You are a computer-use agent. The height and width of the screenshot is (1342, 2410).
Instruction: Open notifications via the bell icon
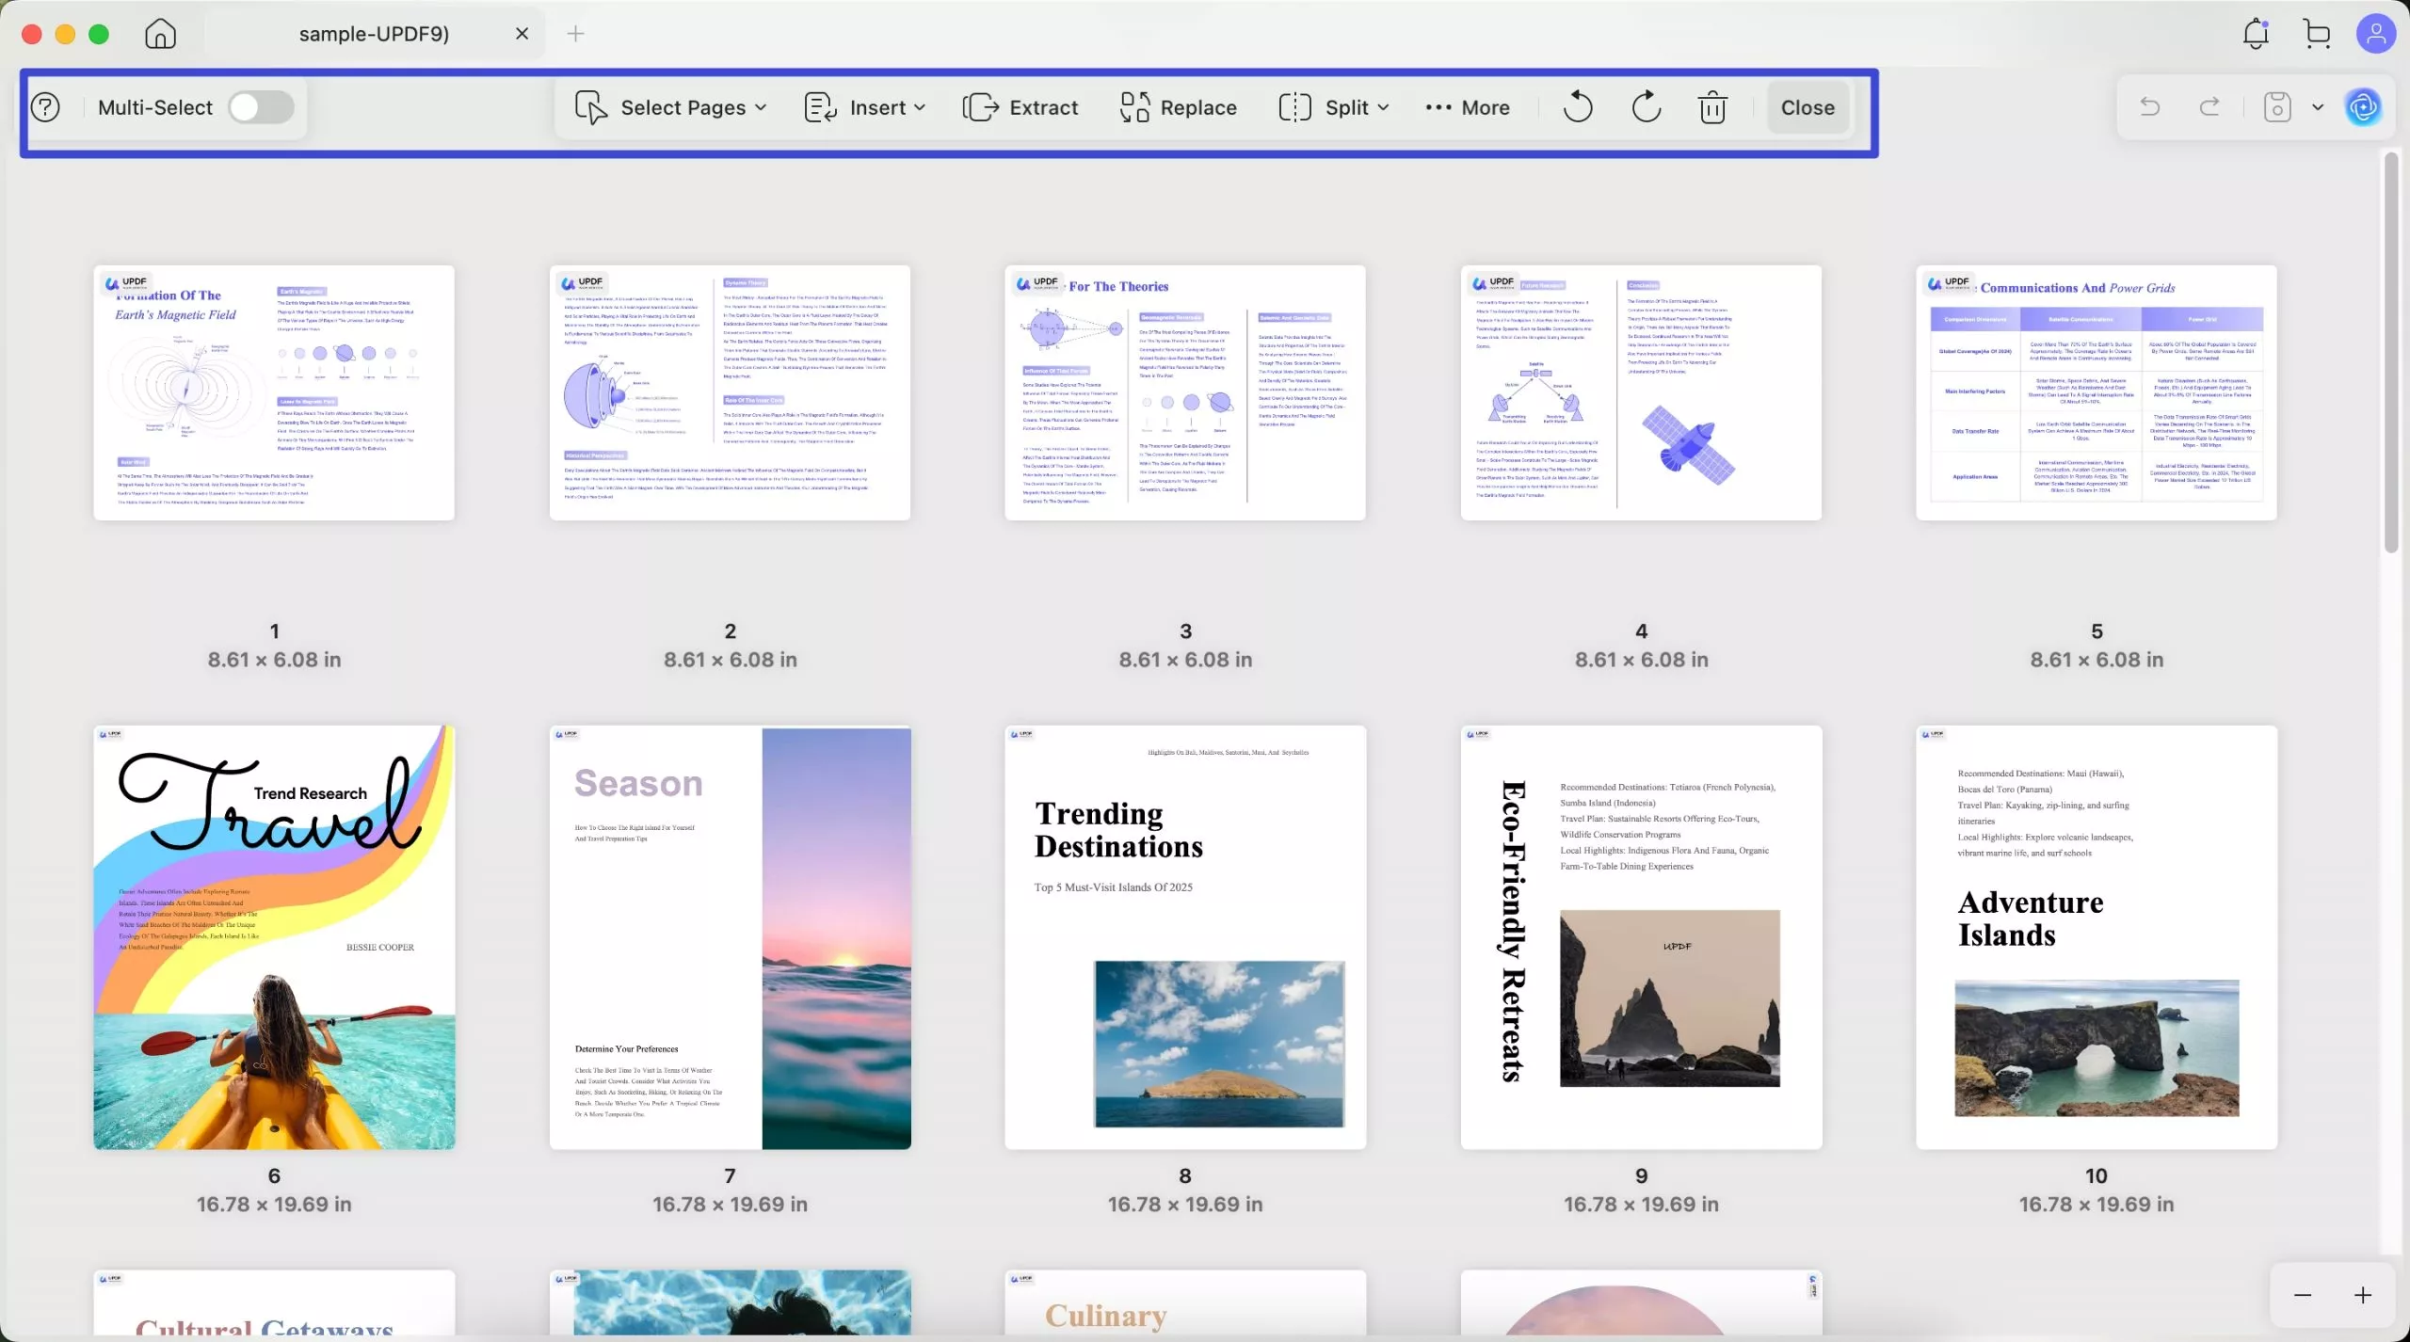click(x=2255, y=33)
